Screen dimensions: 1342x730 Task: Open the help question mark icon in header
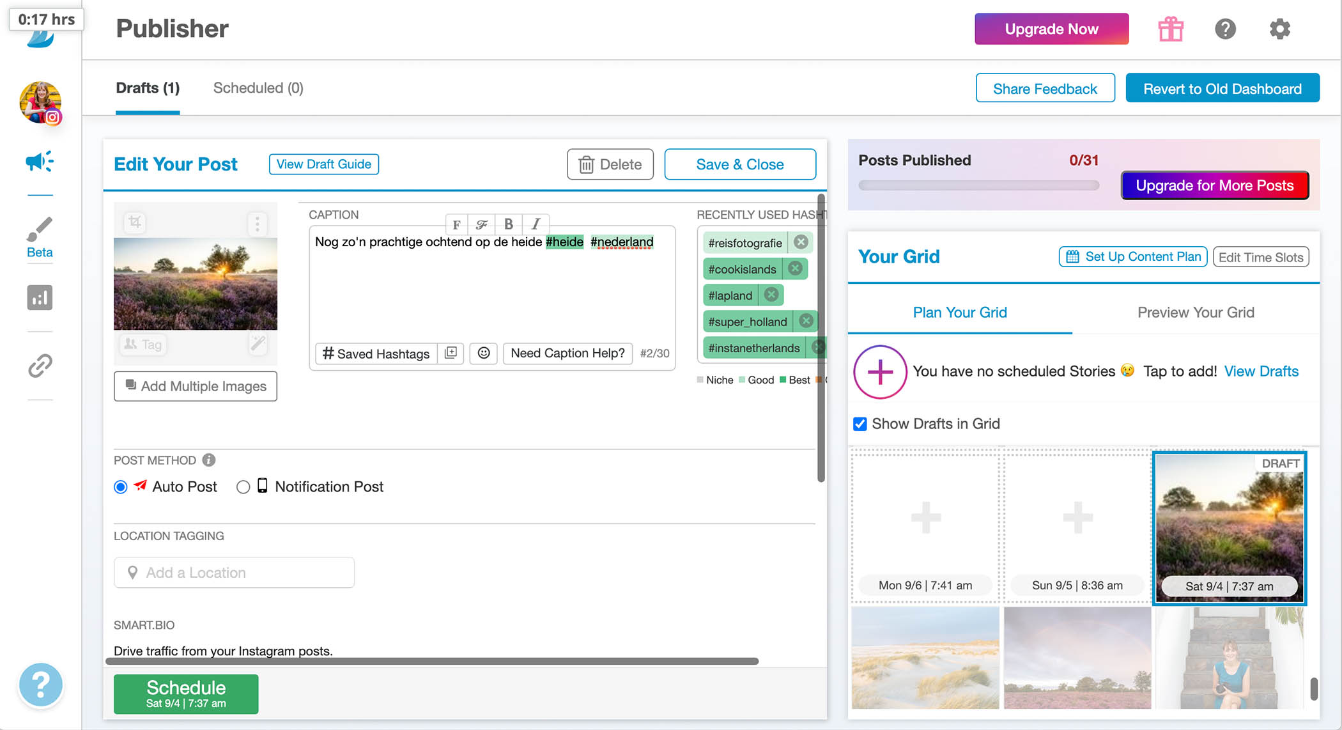click(x=1224, y=29)
